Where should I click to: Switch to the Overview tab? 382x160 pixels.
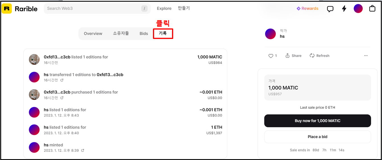(93, 34)
